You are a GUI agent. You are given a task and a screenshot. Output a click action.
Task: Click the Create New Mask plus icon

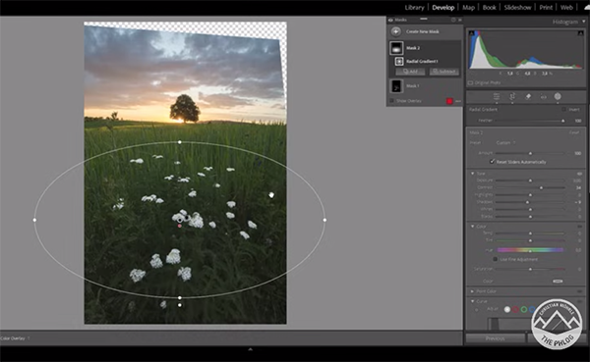395,31
